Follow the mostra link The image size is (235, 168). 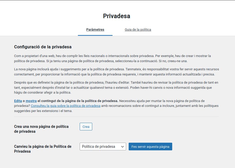[x=31, y=101]
